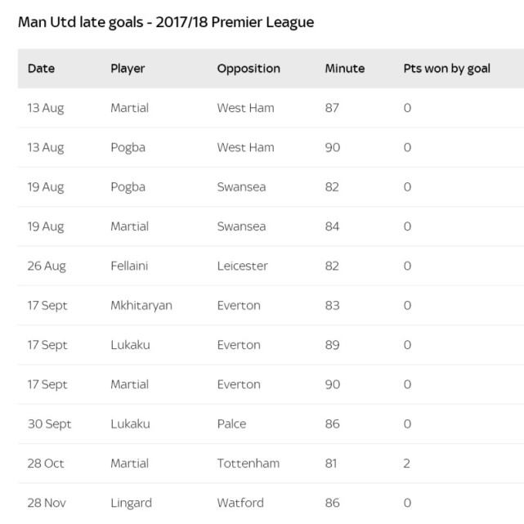Select Mkhitaryan in the Player column
The height and width of the screenshot is (524, 524).
click(x=141, y=305)
